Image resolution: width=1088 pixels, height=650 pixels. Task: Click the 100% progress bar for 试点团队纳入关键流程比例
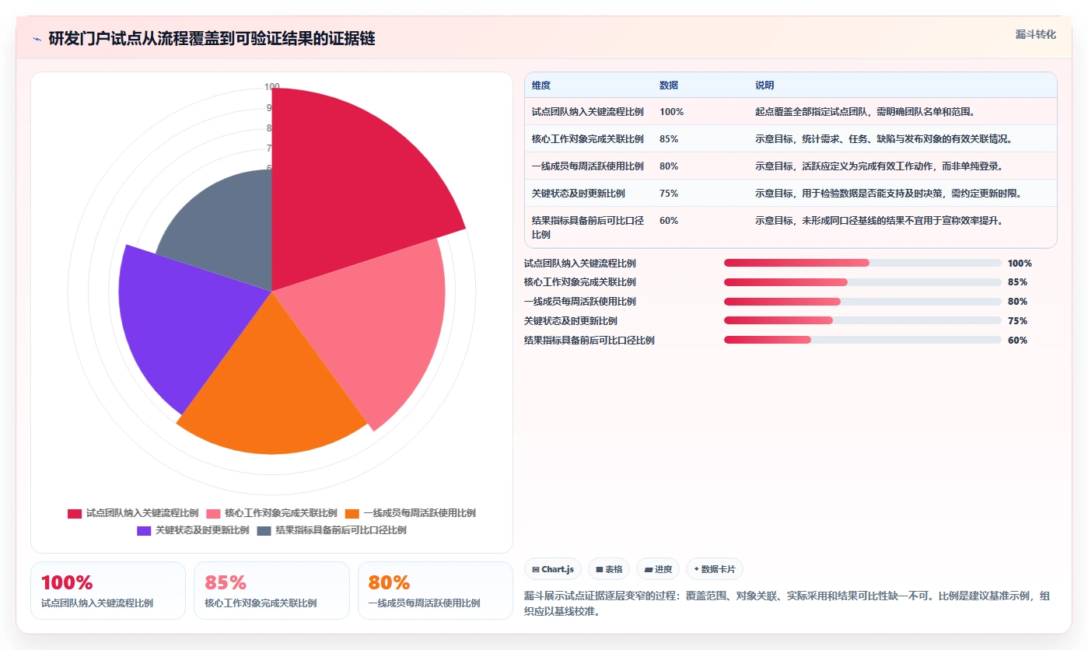point(862,263)
